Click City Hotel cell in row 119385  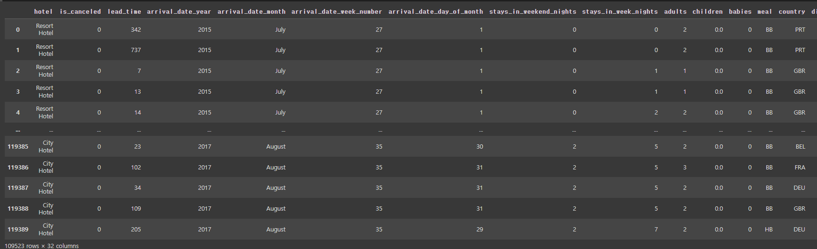46,146
